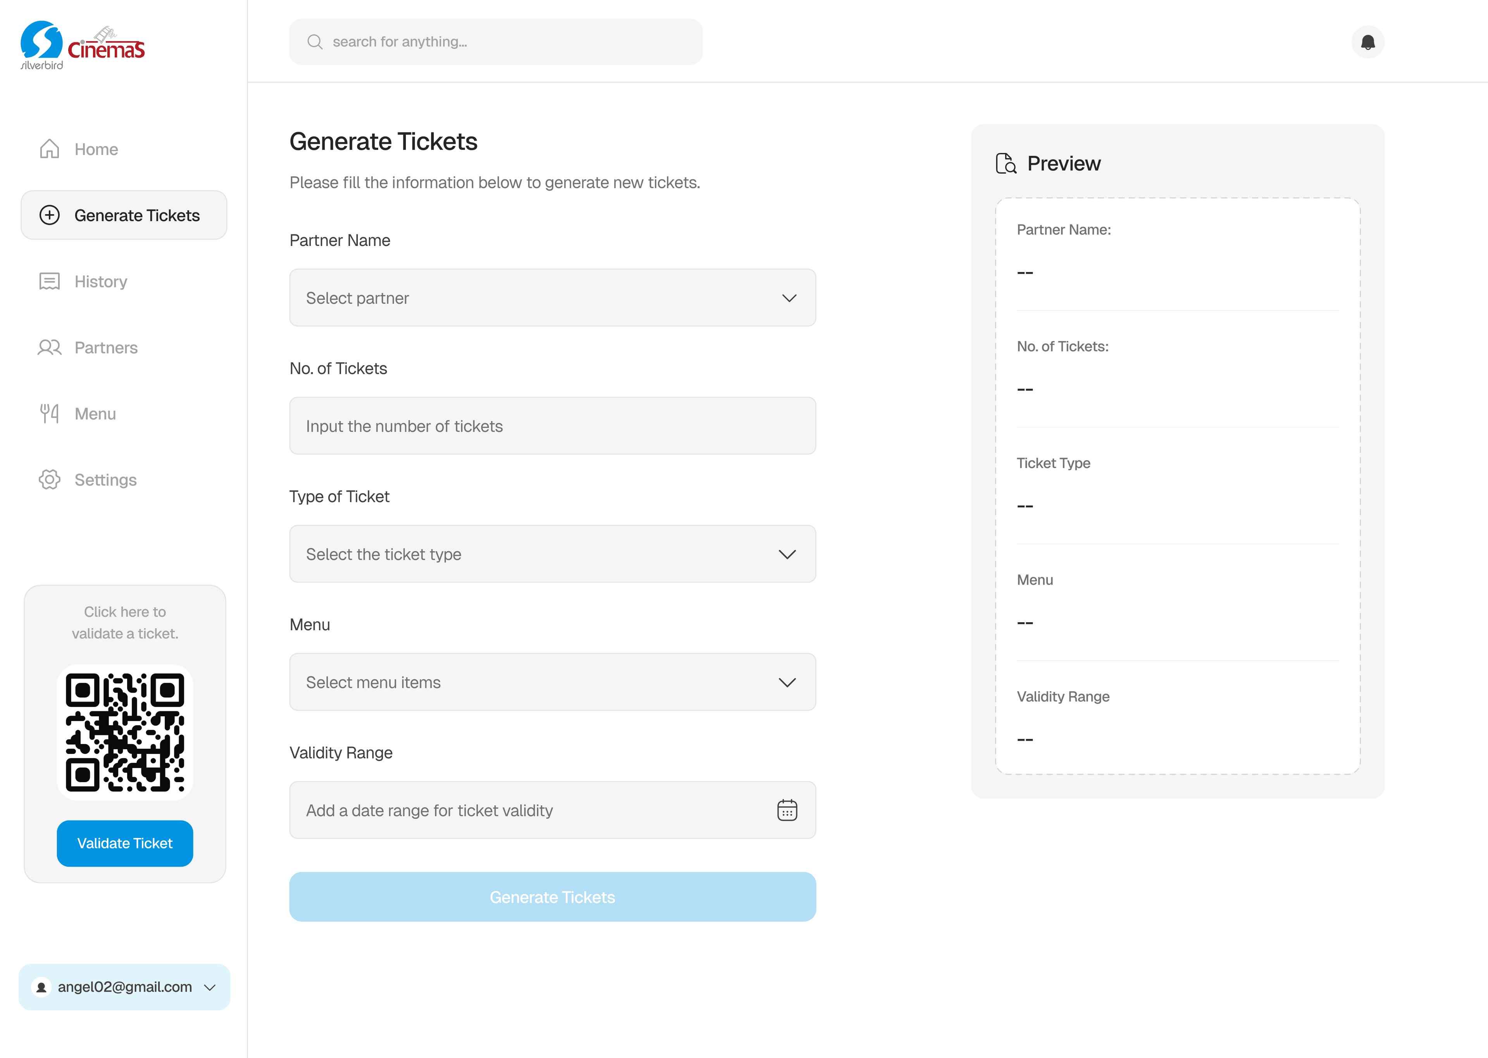Expand the Select menu items chevron

point(787,683)
